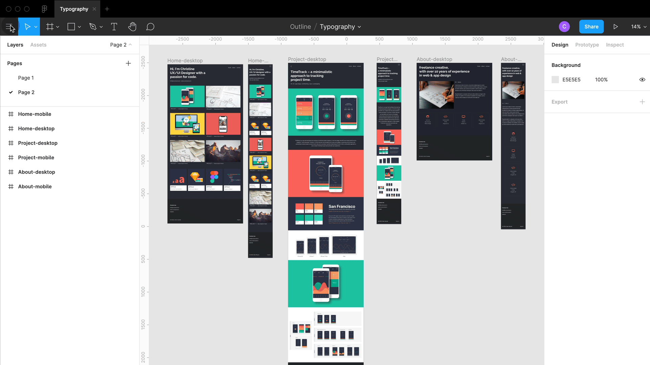Viewport: 650px width, 365px height.
Task: Click the present/preview play button
Action: tap(615, 26)
